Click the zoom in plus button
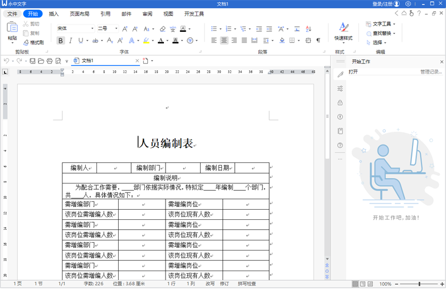 tap(442, 284)
